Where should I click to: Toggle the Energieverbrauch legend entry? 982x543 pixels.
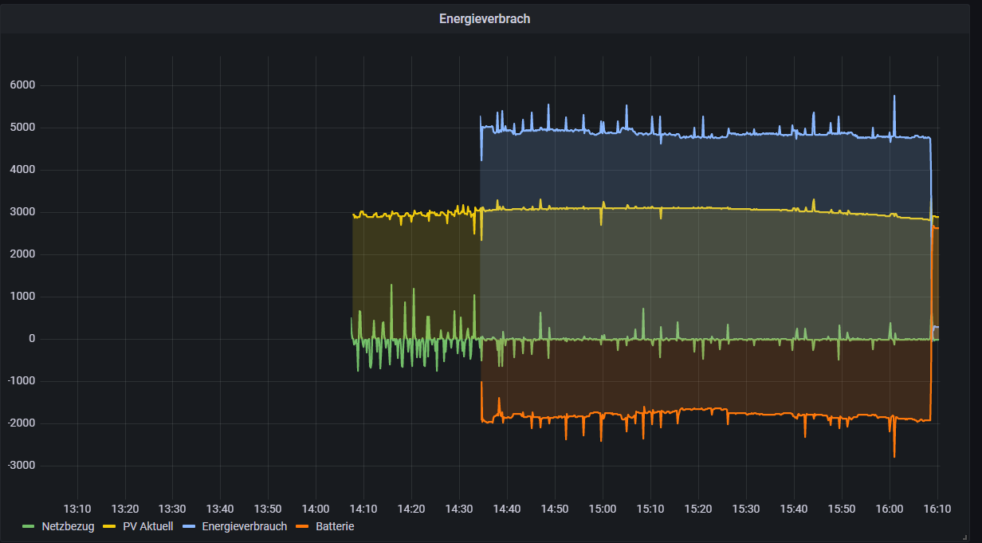click(245, 526)
